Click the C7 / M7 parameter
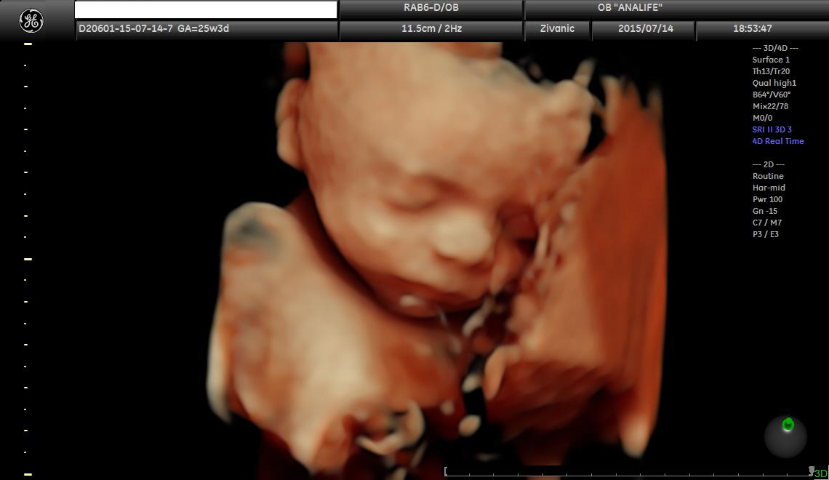The height and width of the screenshot is (480, 829). 766,223
